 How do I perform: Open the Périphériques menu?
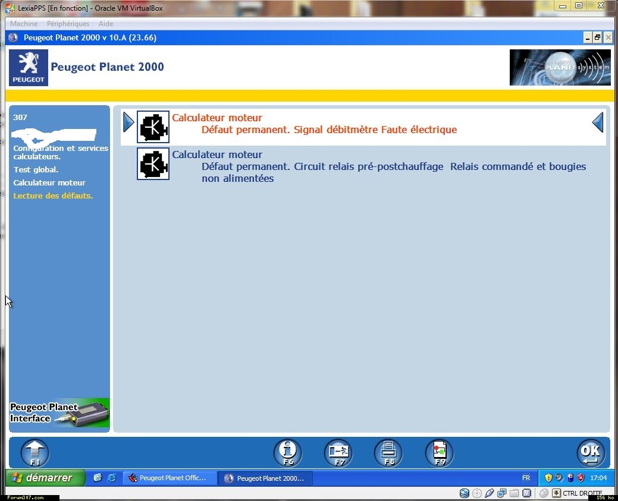coord(68,24)
